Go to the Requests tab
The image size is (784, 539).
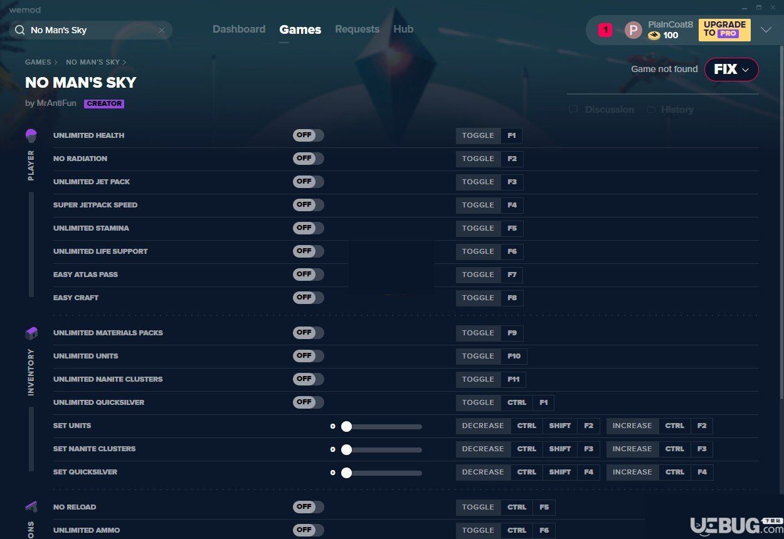(357, 29)
